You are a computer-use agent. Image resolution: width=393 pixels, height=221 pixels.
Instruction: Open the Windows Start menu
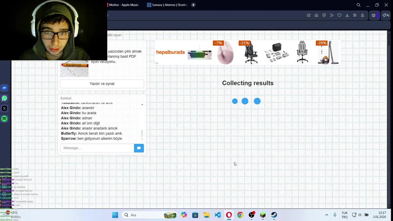115,215
